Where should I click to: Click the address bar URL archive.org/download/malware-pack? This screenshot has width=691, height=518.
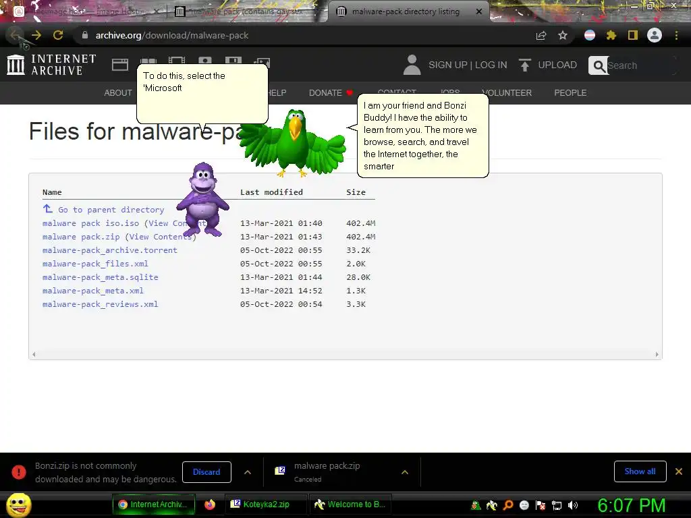172,35
